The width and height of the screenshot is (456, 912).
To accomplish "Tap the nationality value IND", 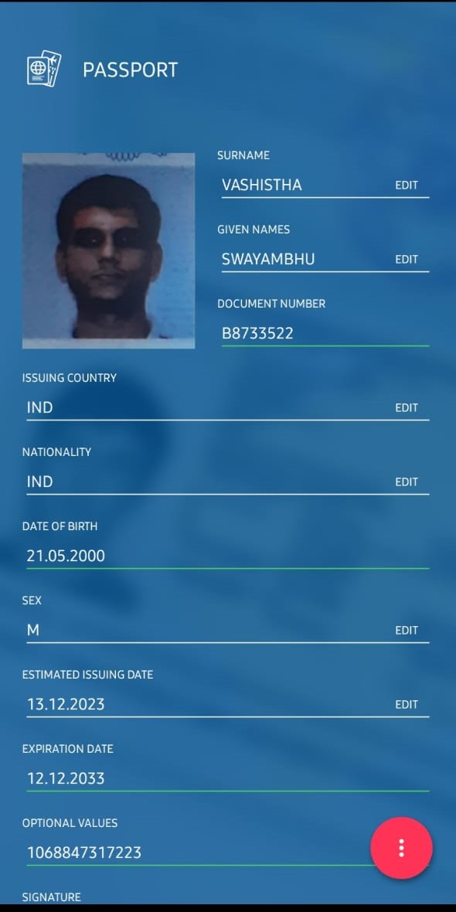I will [x=39, y=482].
